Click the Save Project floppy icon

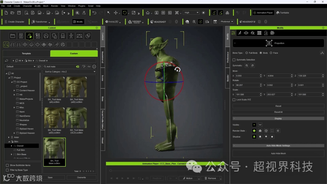coord(19,13)
